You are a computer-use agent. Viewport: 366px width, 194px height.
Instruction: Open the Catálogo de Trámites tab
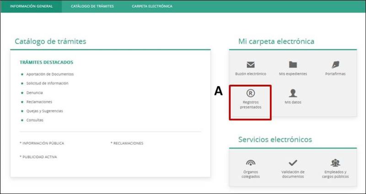[x=92, y=6]
